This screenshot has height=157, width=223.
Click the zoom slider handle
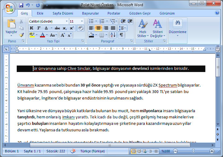(193, 151)
